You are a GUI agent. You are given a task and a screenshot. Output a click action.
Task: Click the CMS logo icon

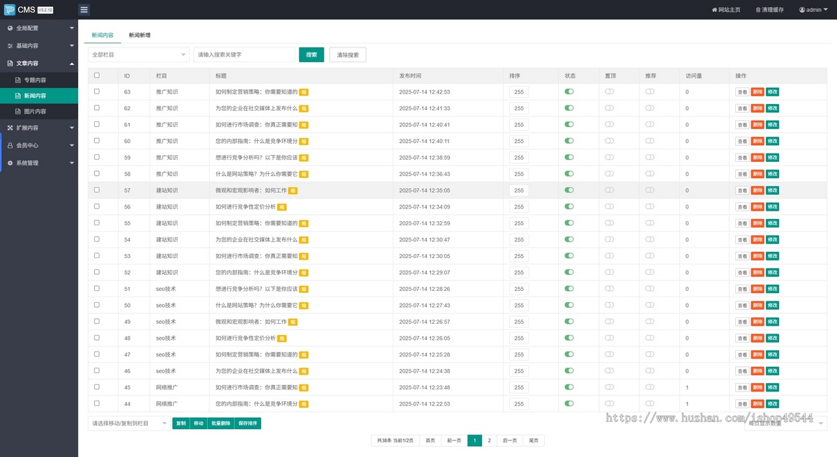click(10, 10)
